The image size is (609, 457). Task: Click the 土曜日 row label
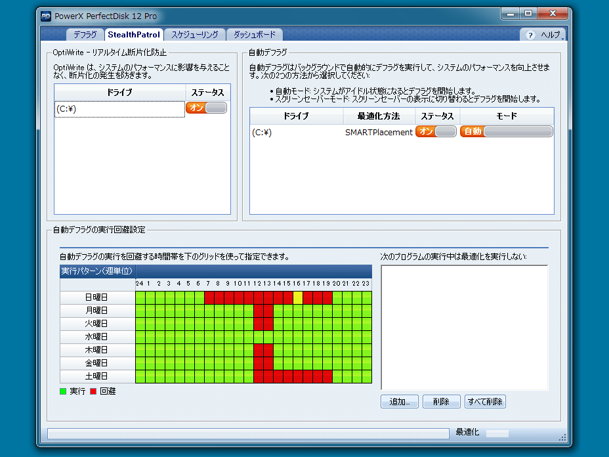click(97, 376)
